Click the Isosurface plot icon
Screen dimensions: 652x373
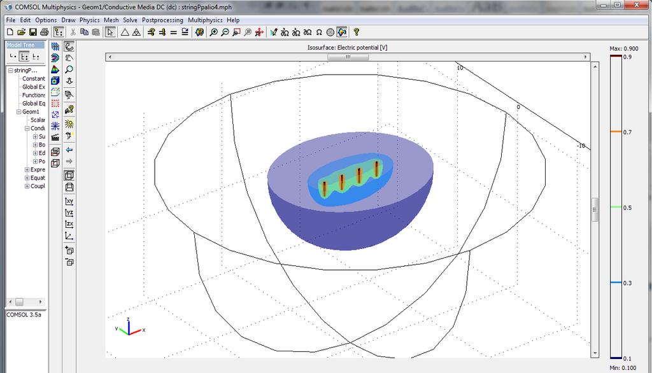(55, 58)
